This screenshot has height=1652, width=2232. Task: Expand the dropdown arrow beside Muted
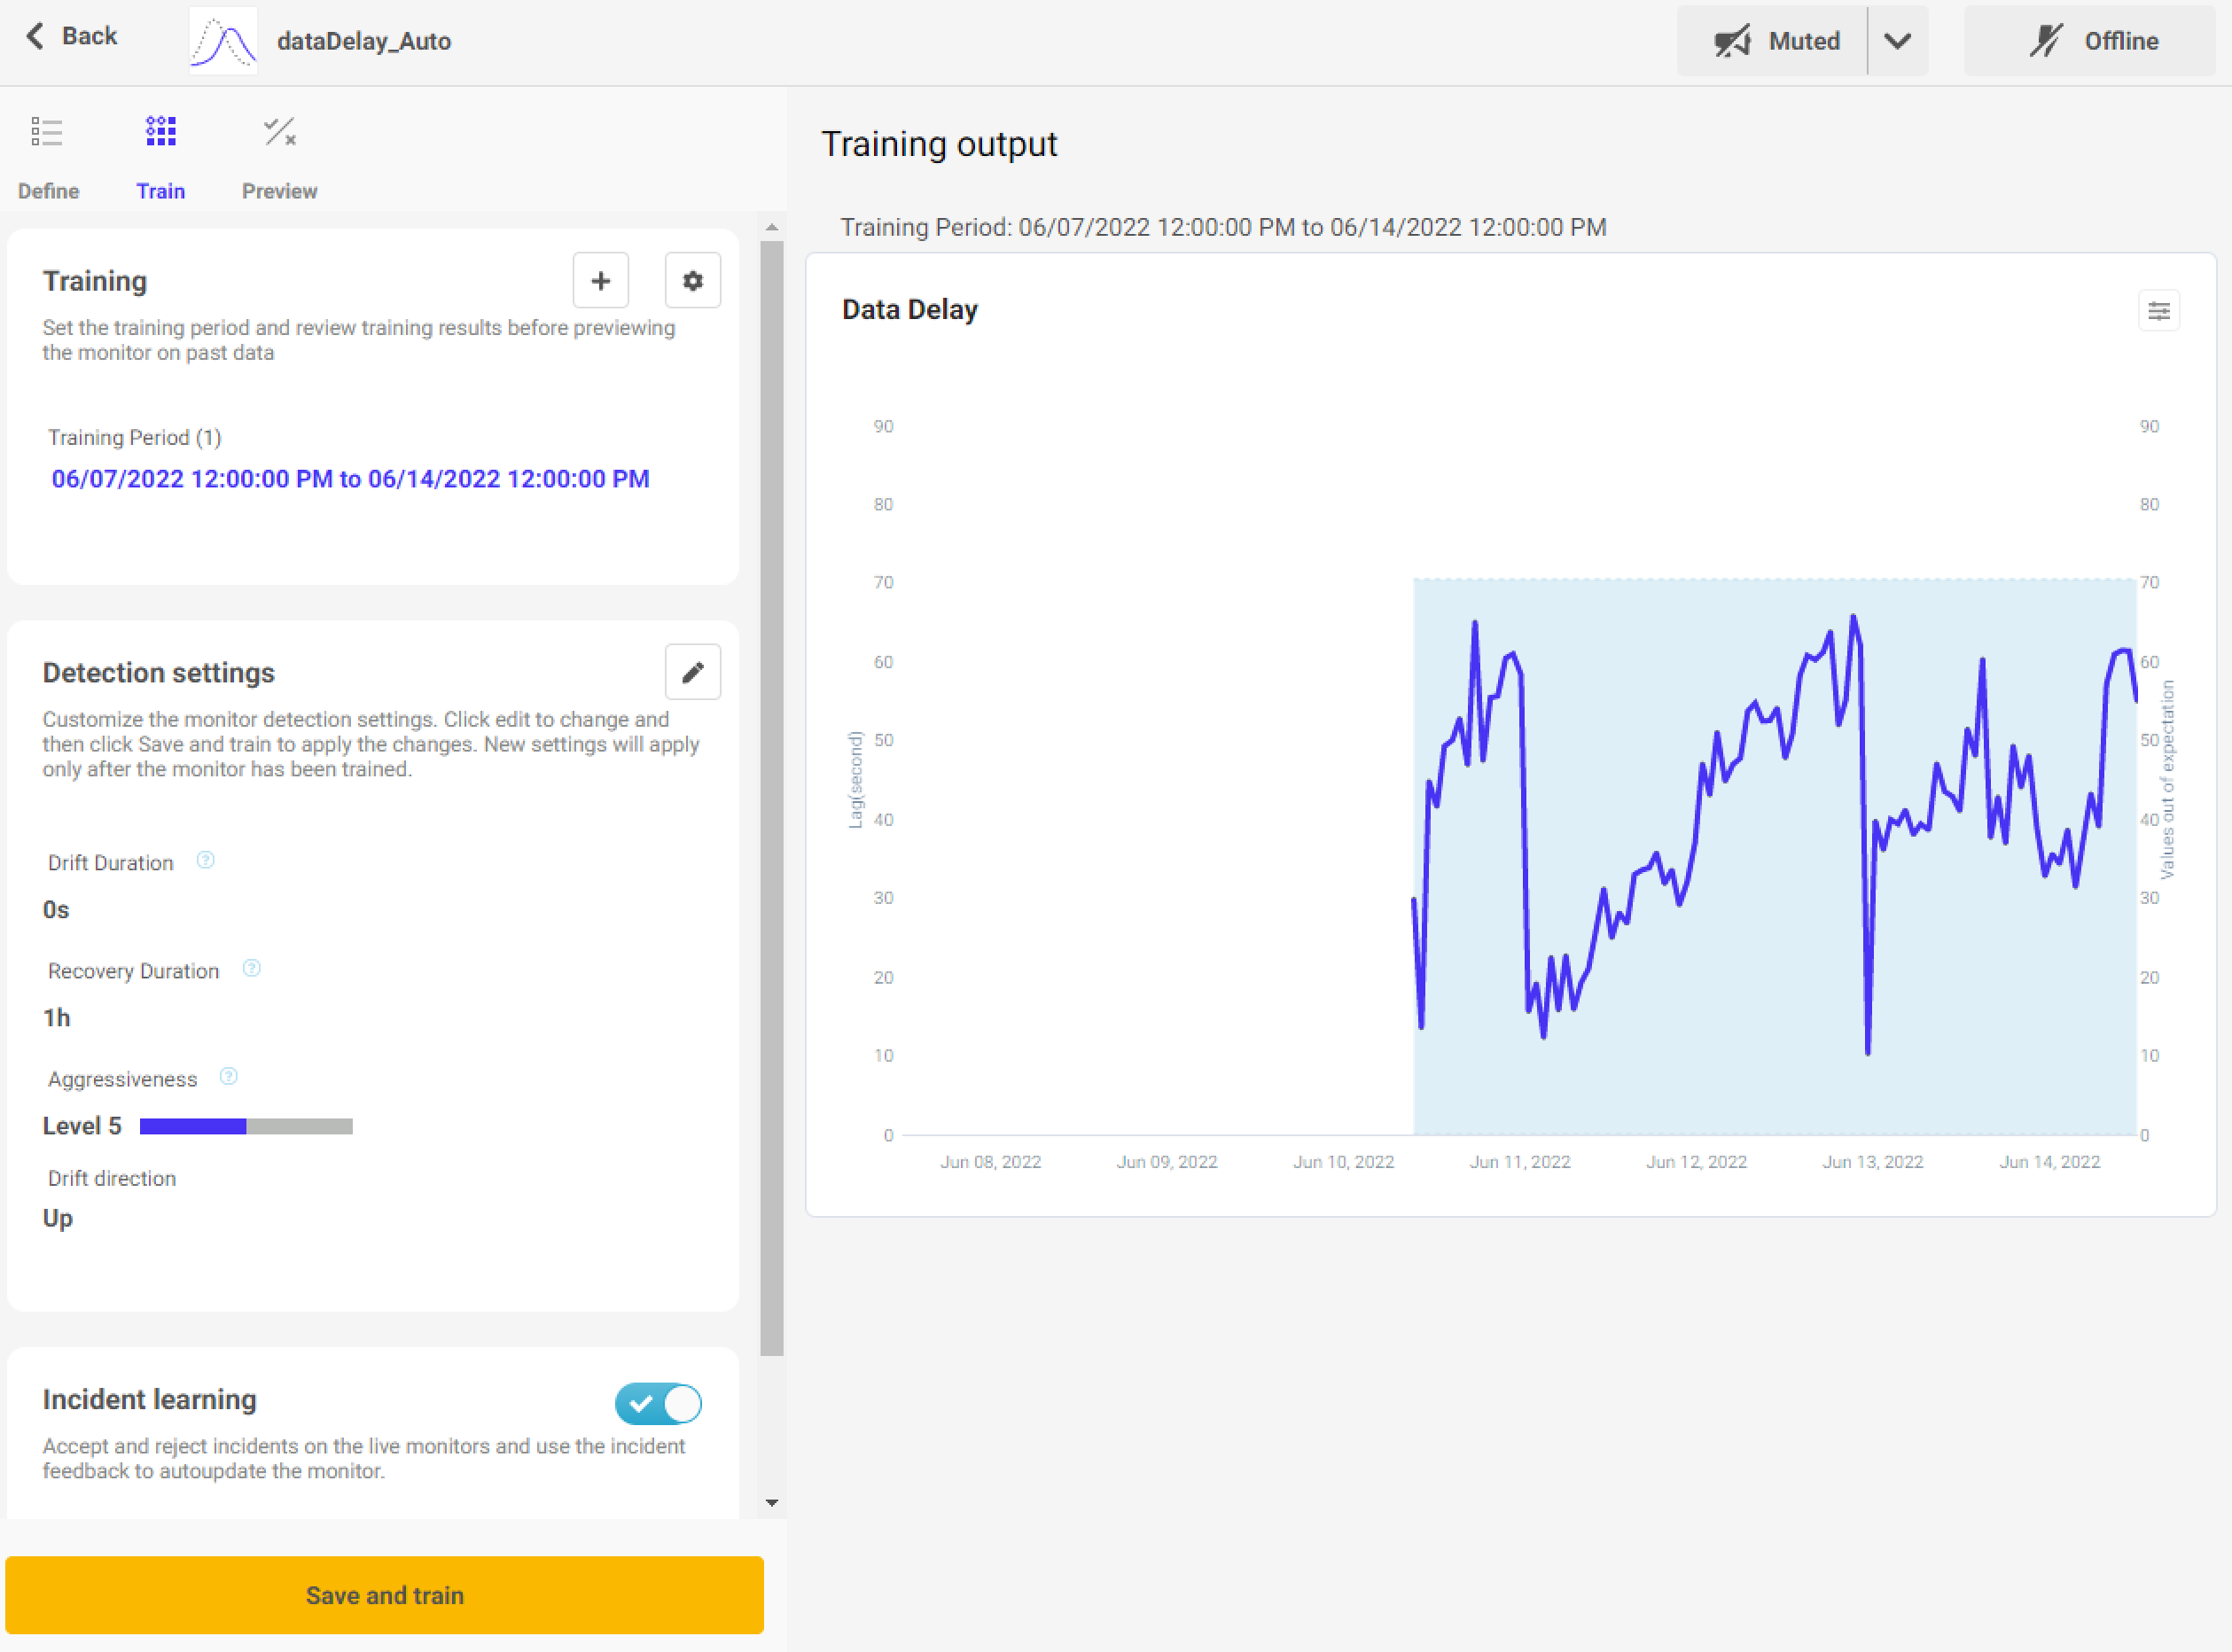(x=1897, y=41)
